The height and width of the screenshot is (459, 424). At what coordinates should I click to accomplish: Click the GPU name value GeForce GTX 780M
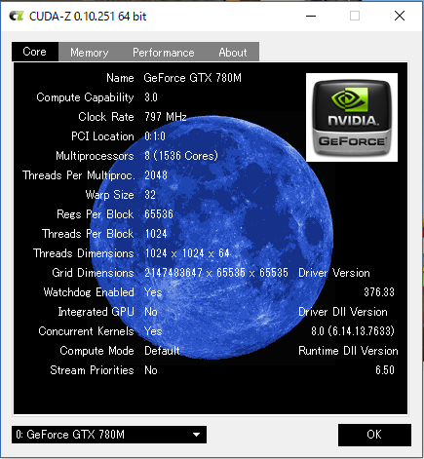tap(193, 78)
